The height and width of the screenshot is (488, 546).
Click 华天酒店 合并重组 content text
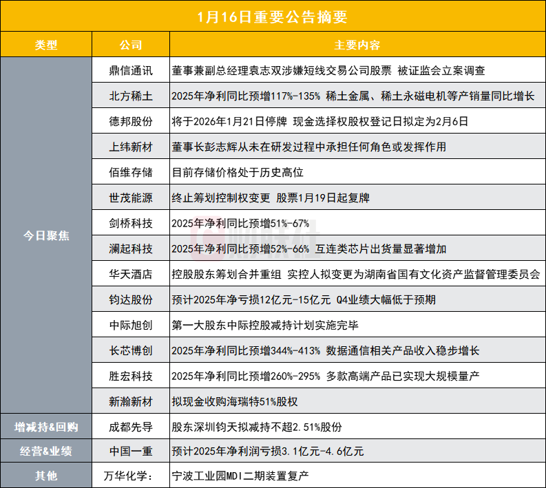[355, 274]
